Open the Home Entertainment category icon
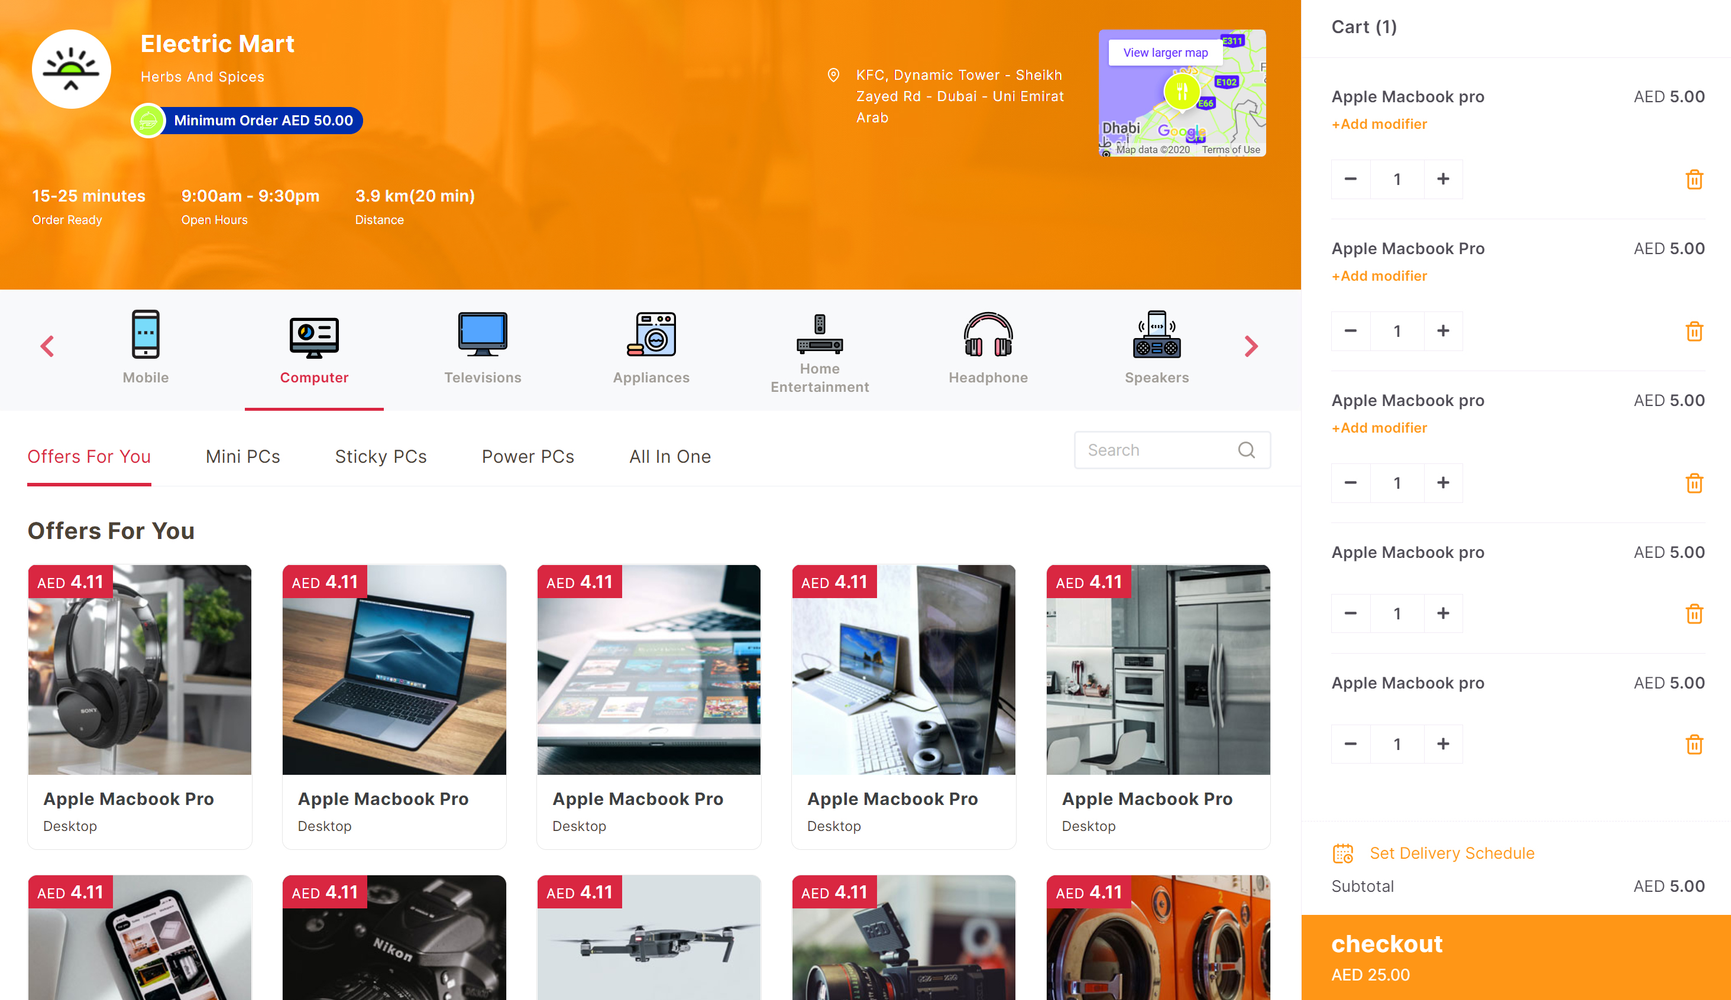The image size is (1731, 1000). click(x=820, y=335)
